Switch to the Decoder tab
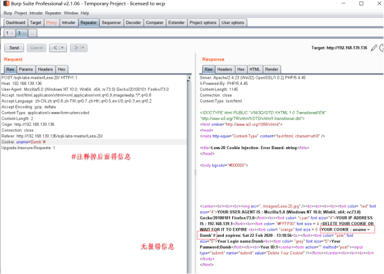This screenshot has height=274, width=384. pyautogui.click(x=134, y=23)
